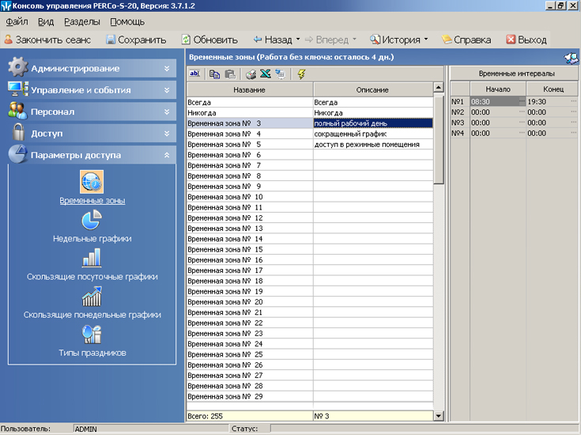Click the printer icon in zones toolbar
Viewport: 581px width, 435px height.
251,74
